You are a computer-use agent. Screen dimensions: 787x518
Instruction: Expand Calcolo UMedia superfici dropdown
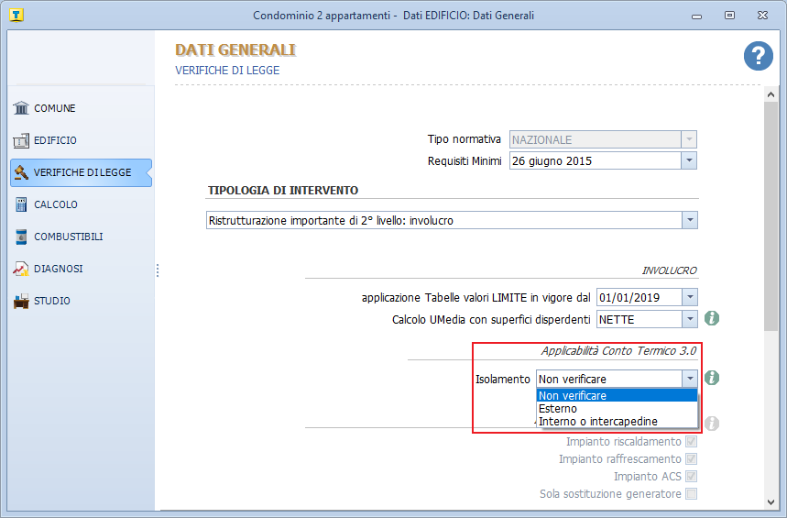point(689,319)
